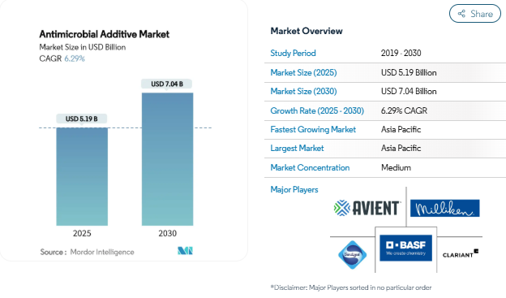Click the Avient logo
The image size is (506, 298).
coord(367,208)
